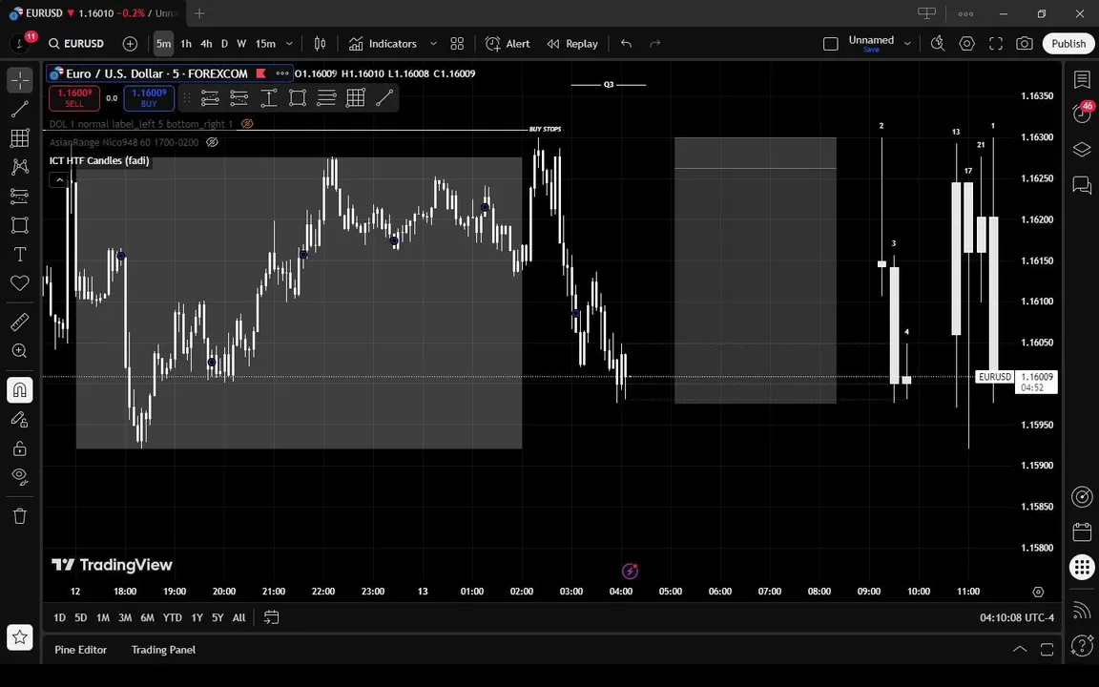Expand the Unnamed layout dropdown
Screen dimensions: 1099x687
[907, 44]
